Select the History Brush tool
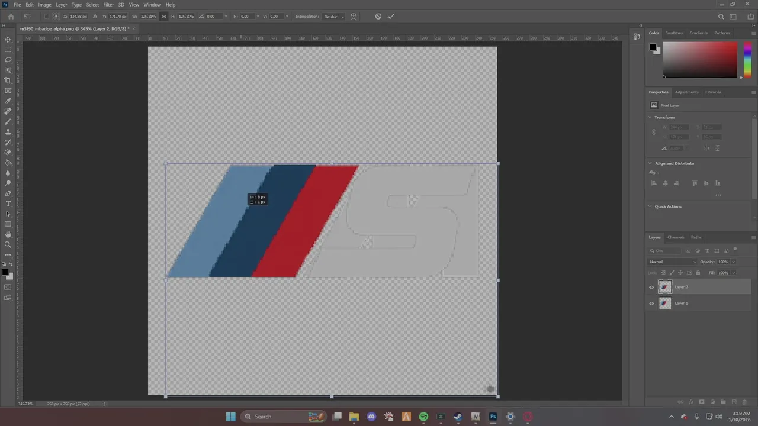Image resolution: width=758 pixels, height=426 pixels. [x=8, y=142]
